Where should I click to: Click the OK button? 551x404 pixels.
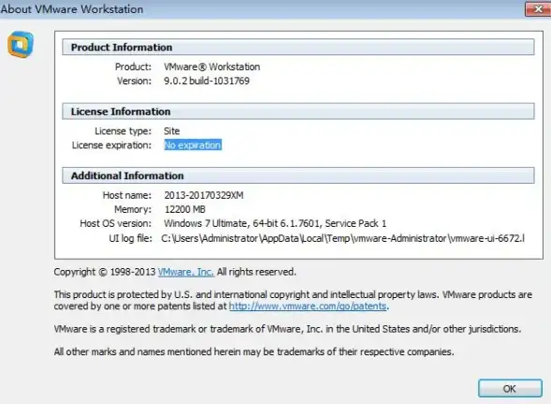(x=510, y=388)
